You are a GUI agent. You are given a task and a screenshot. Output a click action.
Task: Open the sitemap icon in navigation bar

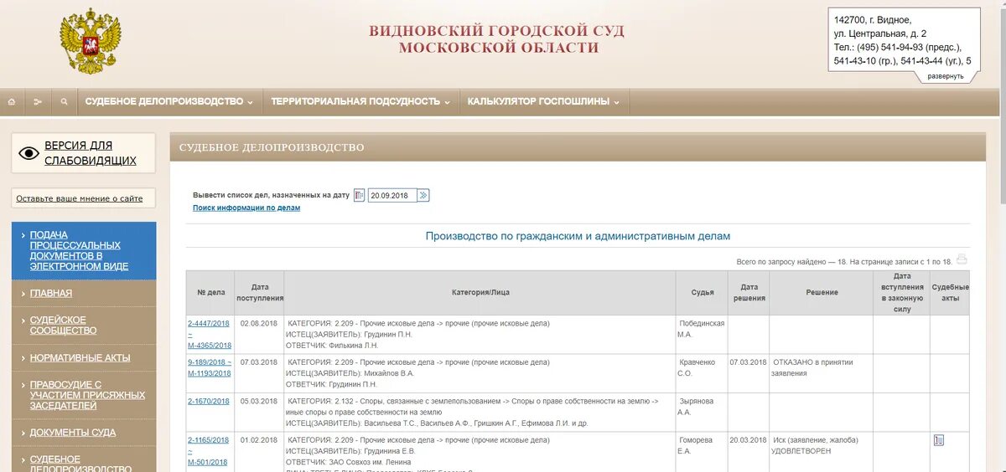(x=38, y=102)
